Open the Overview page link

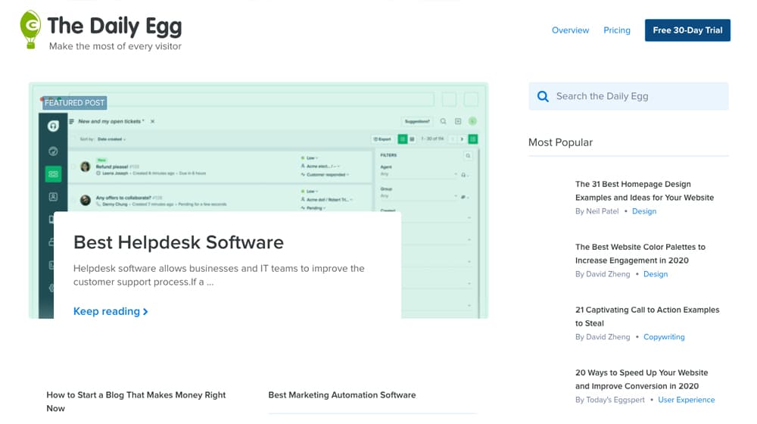570,30
